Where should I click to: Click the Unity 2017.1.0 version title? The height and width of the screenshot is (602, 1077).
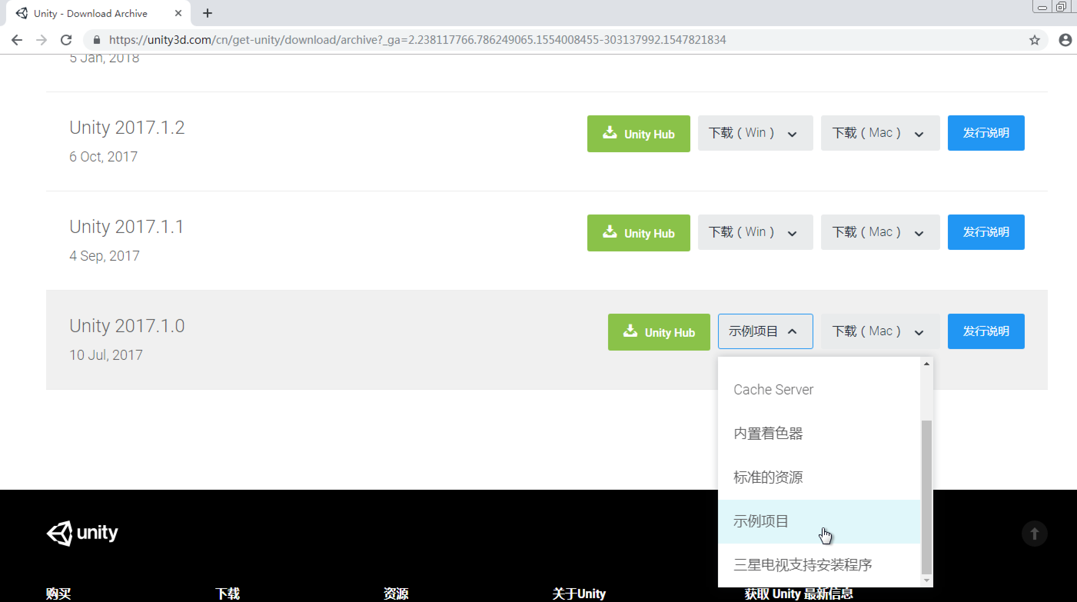click(127, 326)
